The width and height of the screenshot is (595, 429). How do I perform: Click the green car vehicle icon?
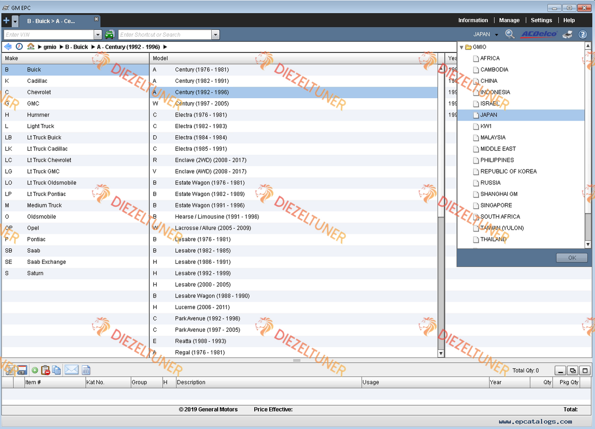pyautogui.click(x=110, y=35)
